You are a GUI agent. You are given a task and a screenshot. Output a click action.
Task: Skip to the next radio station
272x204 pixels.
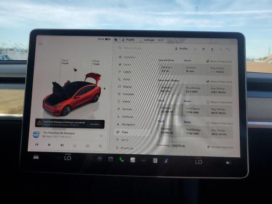pyautogui.click(x=62, y=145)
